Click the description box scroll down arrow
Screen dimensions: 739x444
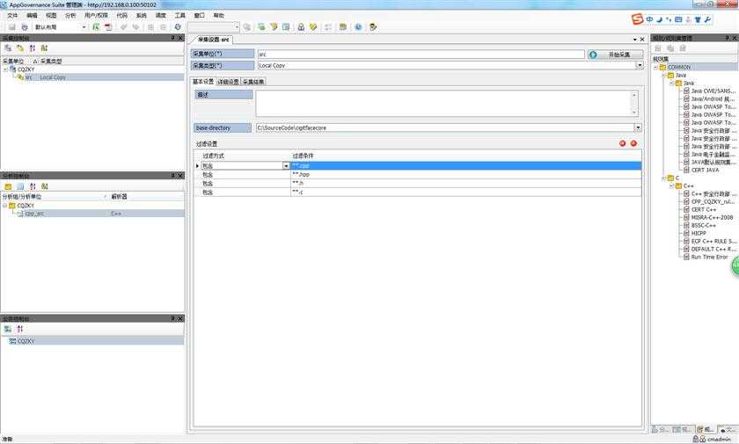coord(634,113)
